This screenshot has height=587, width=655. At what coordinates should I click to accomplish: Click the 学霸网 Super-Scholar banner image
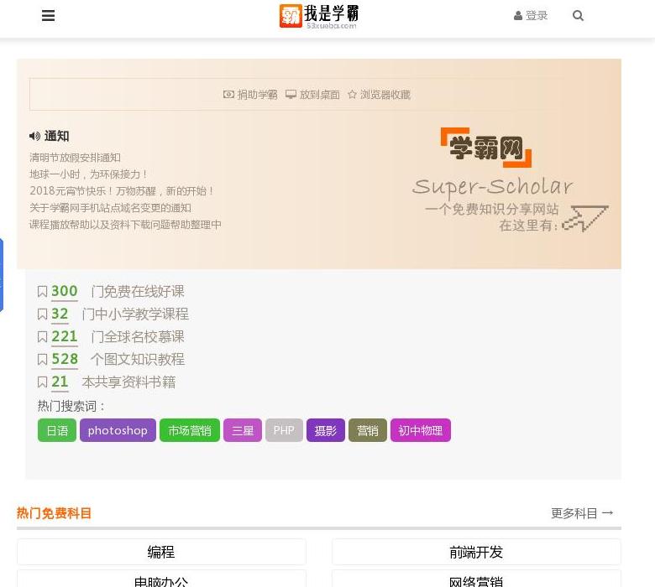click(x=510, y=179)
